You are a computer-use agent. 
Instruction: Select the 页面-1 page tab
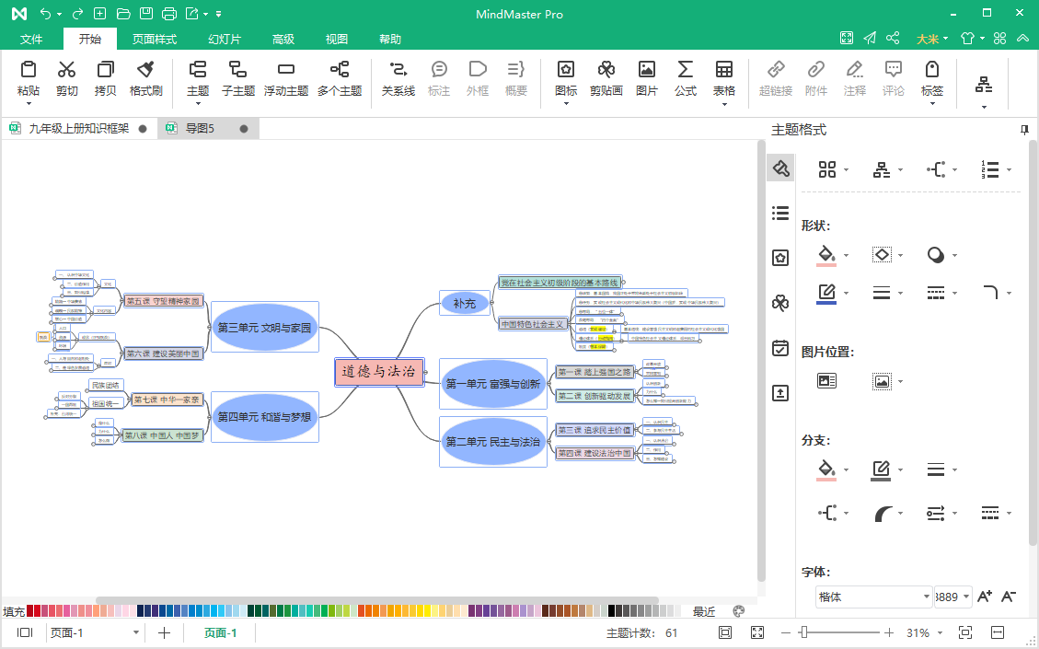(220, 632)
